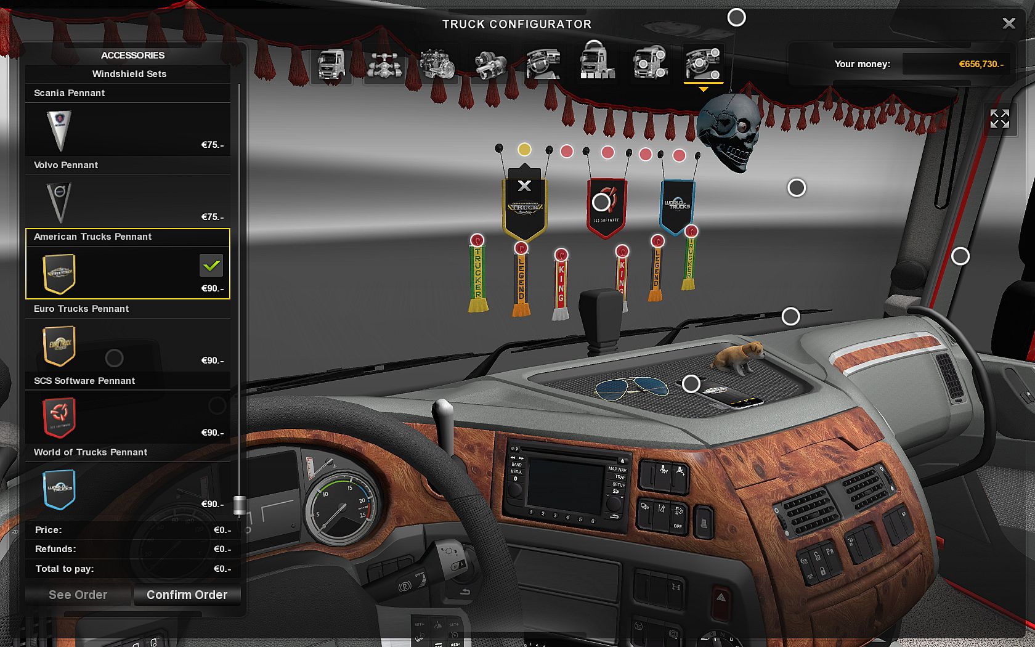Click the hook marker on right Legend scarf

point(657,241)
